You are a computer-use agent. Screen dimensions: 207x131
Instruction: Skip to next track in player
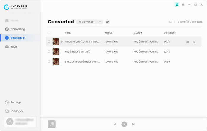click(x=134, y=124)
